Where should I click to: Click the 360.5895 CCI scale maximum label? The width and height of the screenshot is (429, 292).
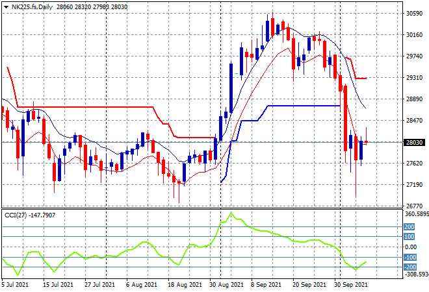[416, 213]
